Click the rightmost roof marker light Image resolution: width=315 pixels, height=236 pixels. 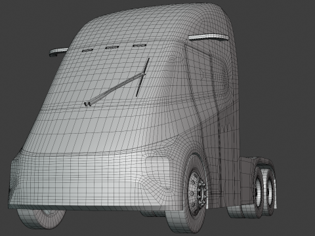point(140,45)
